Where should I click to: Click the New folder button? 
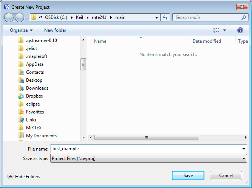point(55,30)
